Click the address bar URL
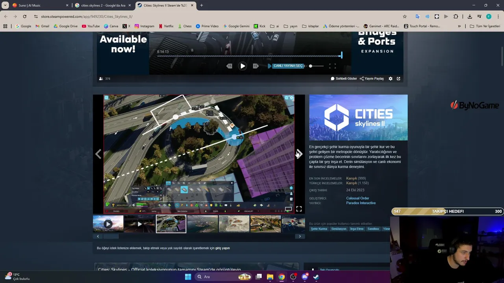 click(87, 17)
